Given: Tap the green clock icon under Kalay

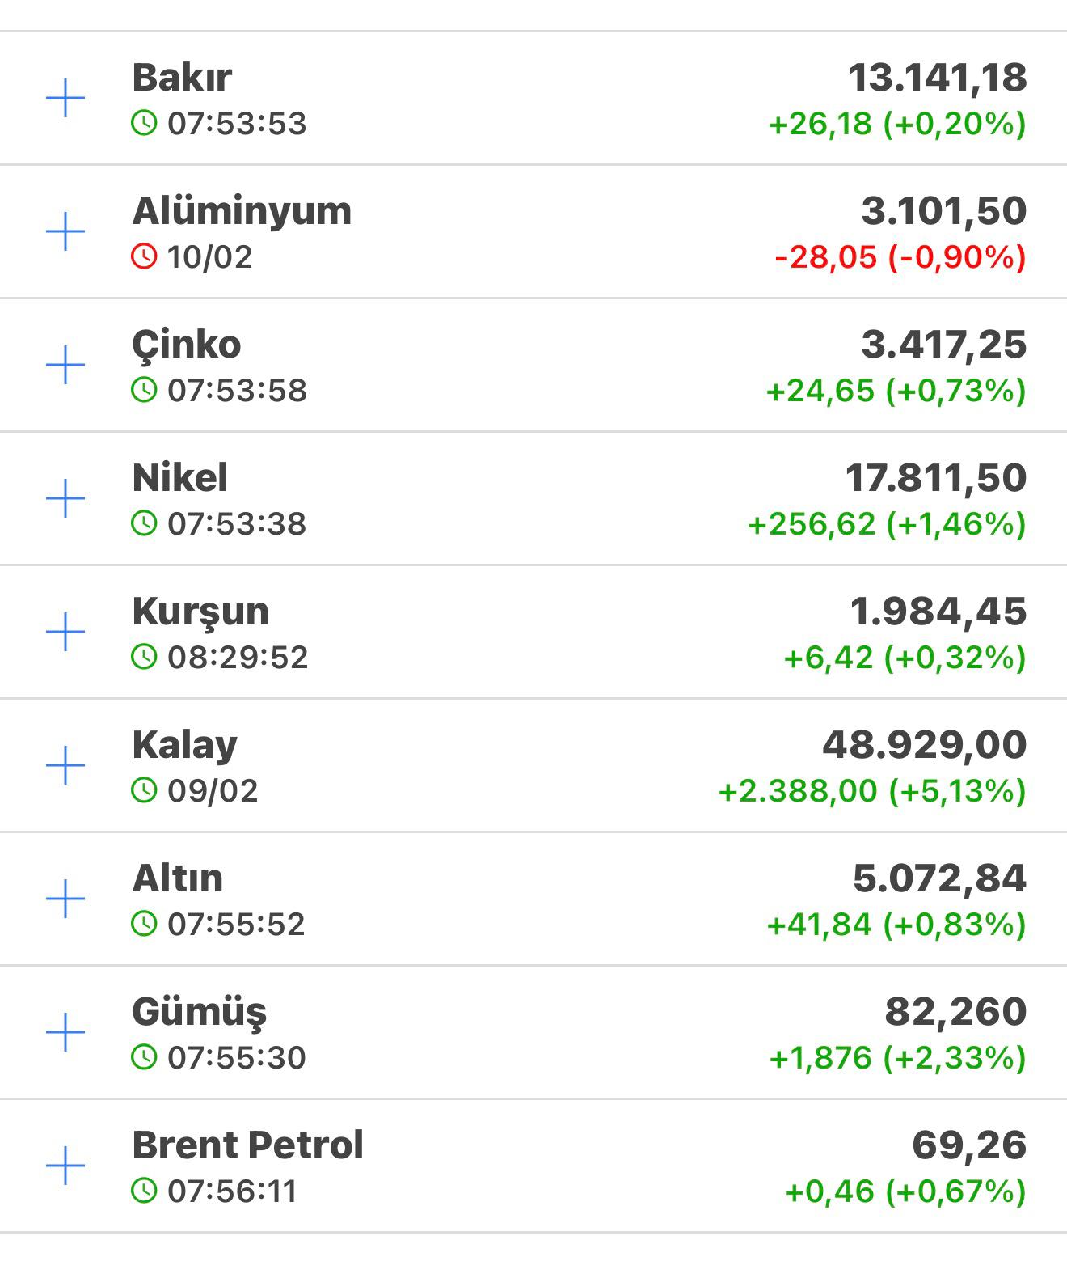Looking at the screenshot, I should click(144, 790).
